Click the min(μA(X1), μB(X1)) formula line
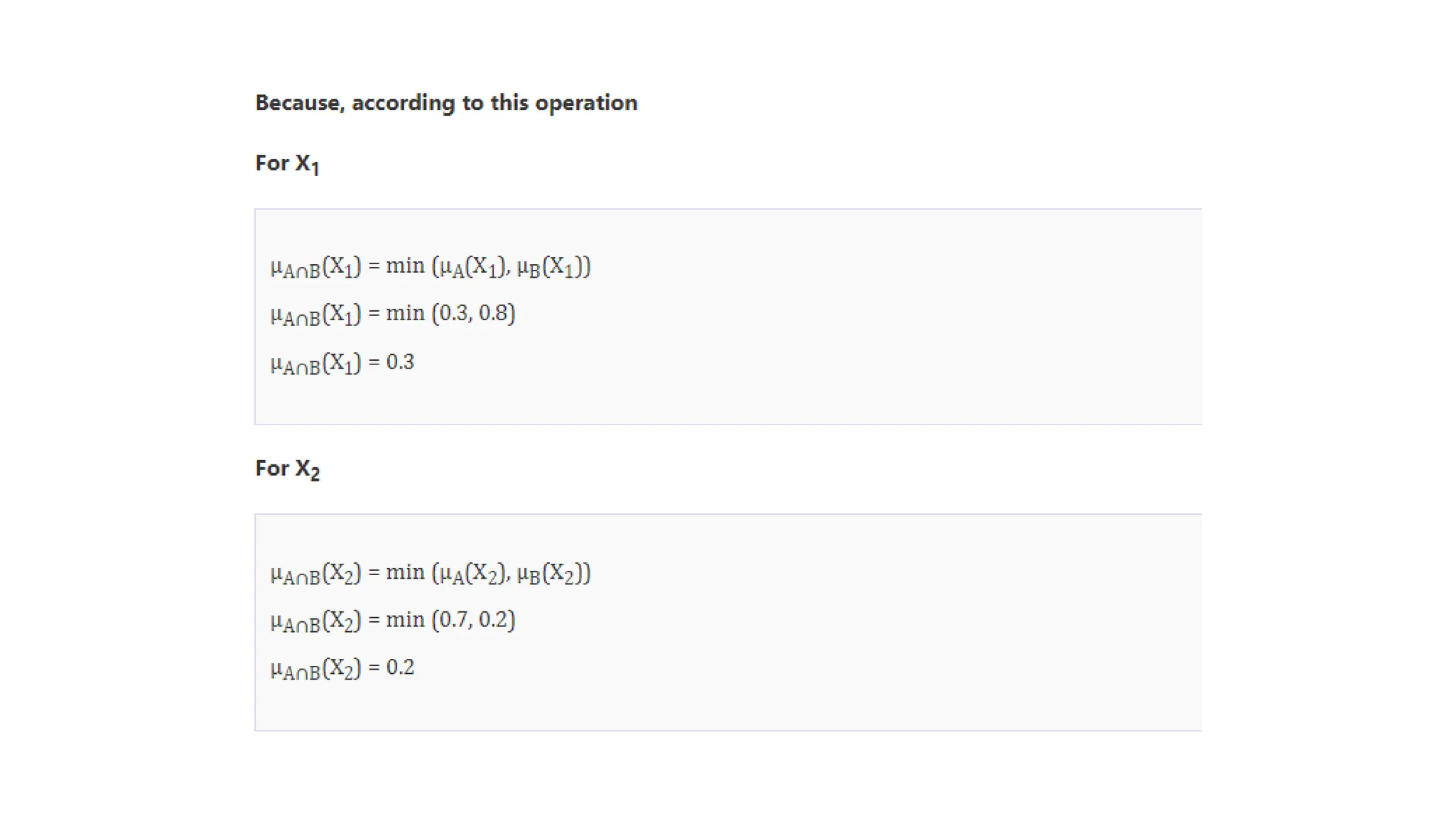This screenshot has width=1455, height=818. click(430, 267)
